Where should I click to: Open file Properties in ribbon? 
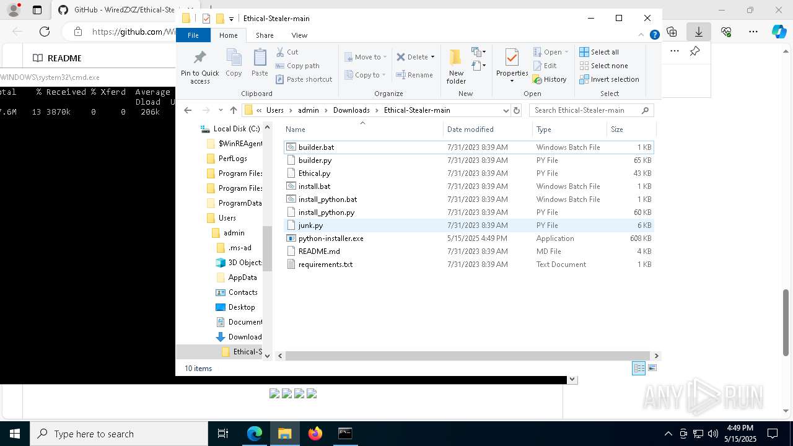512,66
